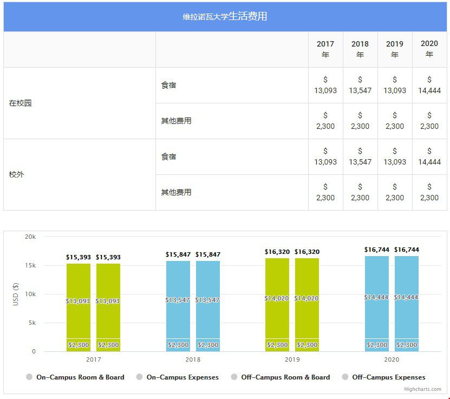Select the 2018年 column header

[360, 49]
